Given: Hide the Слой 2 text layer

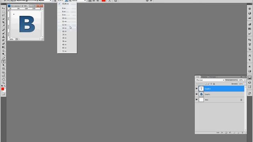Looking at the screenshot, I should [196, 89].
